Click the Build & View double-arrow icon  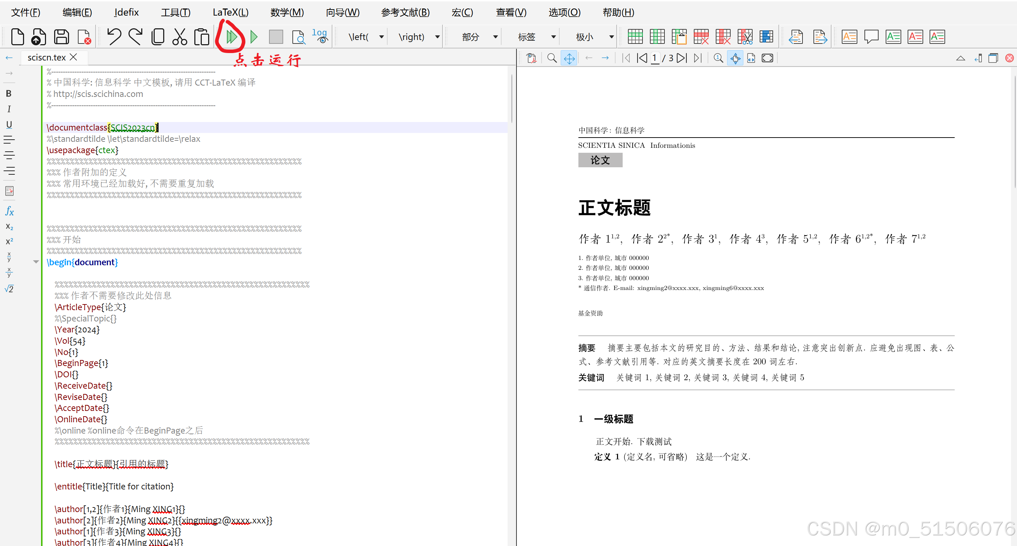[232, 37]
